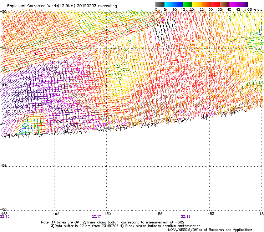Click the purple '22:17' time label
264x232 pixels.
click(96, 217)
